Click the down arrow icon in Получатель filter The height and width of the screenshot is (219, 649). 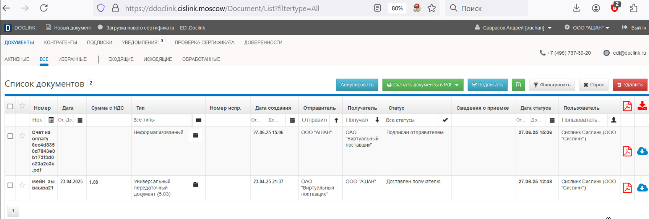click(x=377, y=120)
